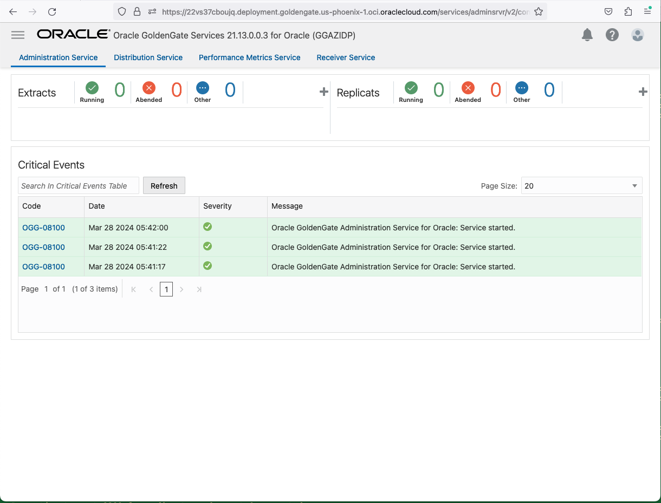Open the notifications bell
The height and width of the screenshot is (503, 661).
(x=587, y=35)
